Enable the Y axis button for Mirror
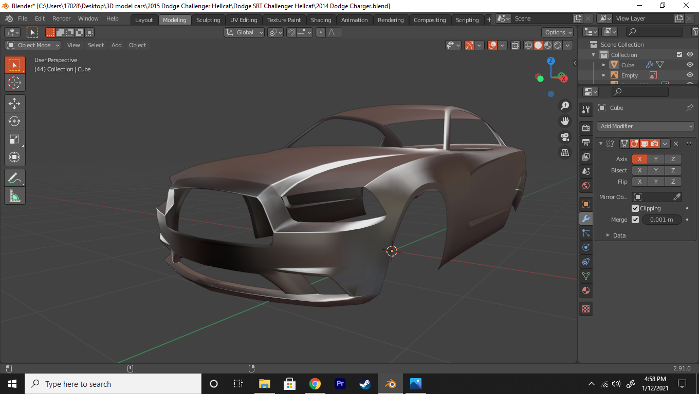This screenshot has width=699, height=394. [x=656, y=159]
